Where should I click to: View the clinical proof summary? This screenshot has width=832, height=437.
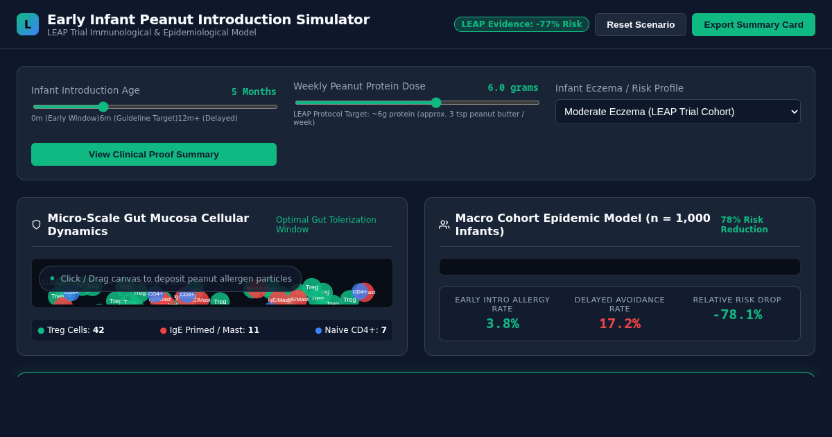(154, 154)
